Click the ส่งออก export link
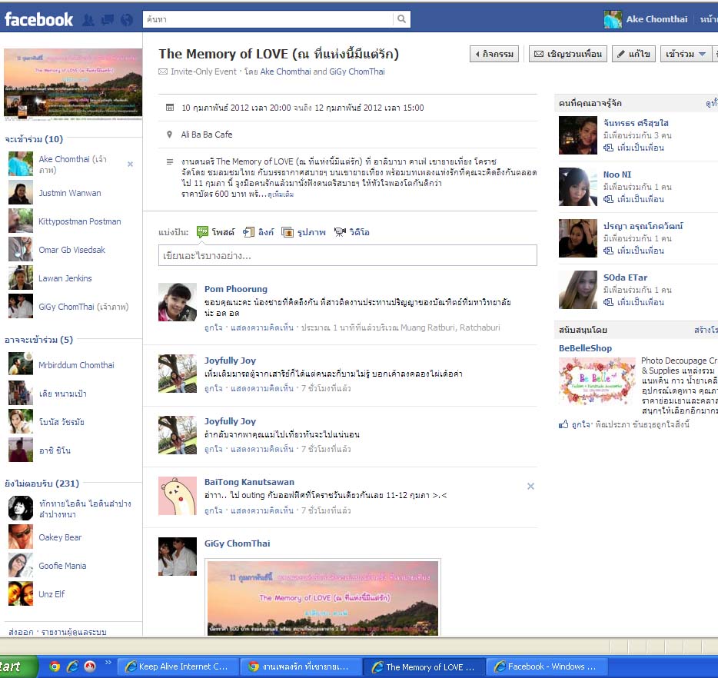The width and height of the screenshot is (718, 678). (x=21, y=632)
